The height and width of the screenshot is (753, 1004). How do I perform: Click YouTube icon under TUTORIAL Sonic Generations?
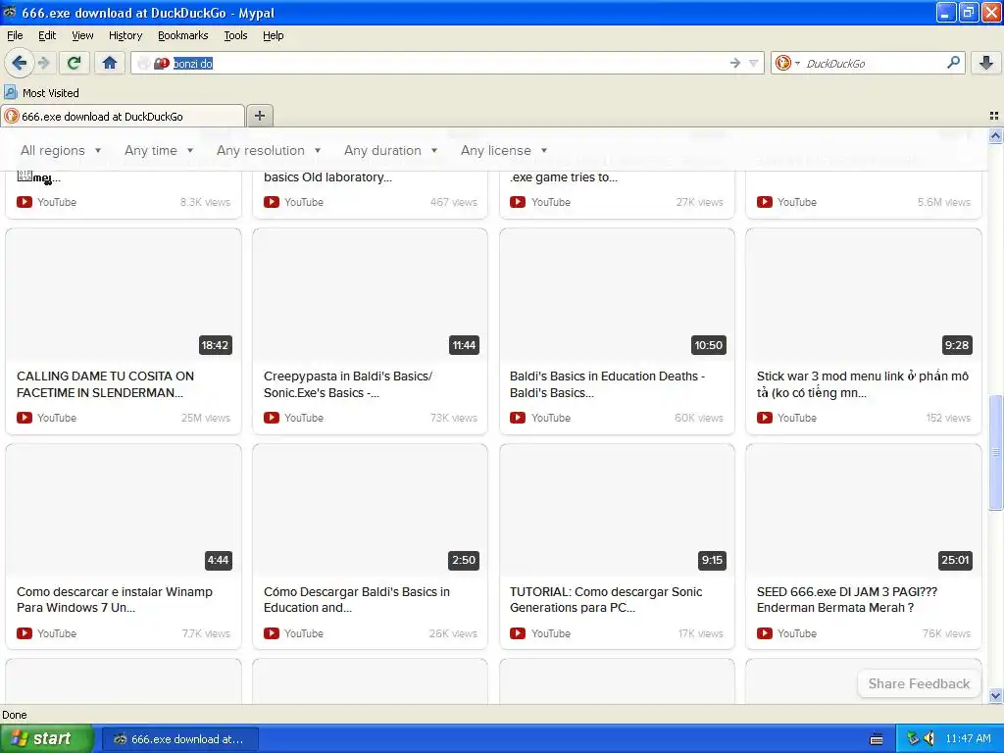[x=518, y=633]
